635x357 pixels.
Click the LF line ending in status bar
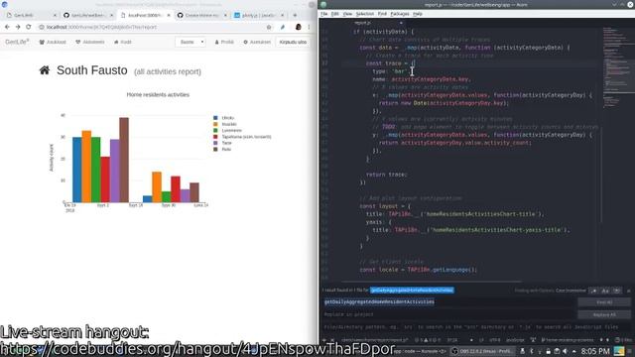click(481, 340)
